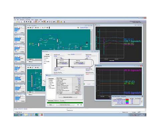The image size is (160, 132).
Task: Click the previous stream left arrow icon
Action: coord(78,105)
